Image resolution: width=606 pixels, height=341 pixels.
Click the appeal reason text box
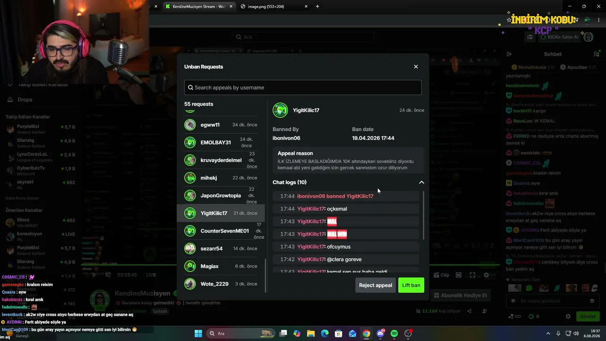pos(348,161)
